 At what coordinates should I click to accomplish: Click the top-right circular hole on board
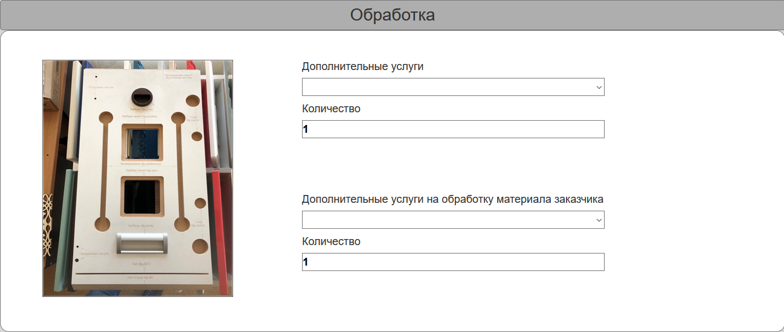[193, 100]
